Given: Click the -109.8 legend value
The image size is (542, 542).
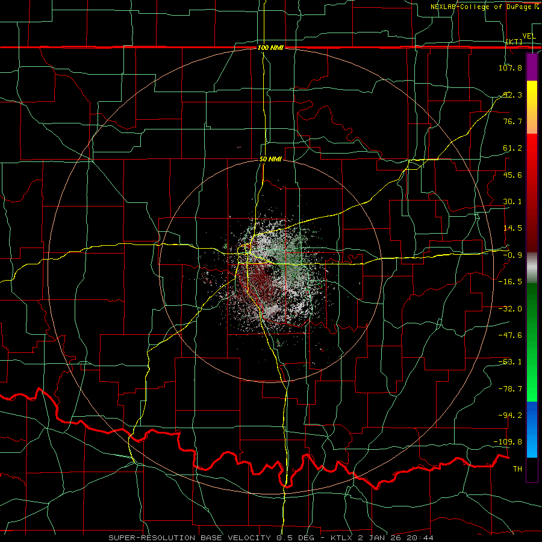Looking at the screenshot, I should (x=508, y=442).
